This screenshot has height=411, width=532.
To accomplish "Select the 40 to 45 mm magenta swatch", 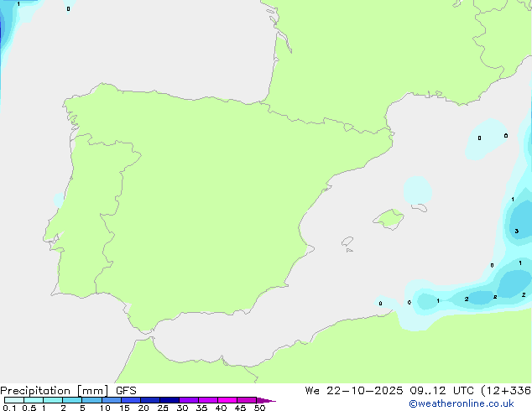I will pos(227,400).
